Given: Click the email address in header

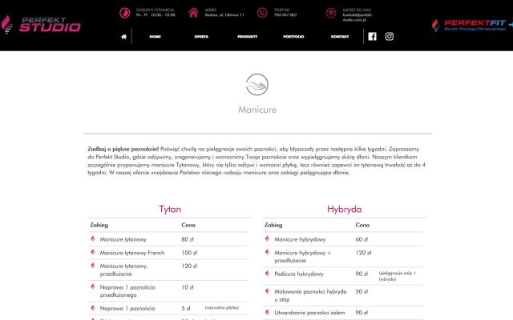Looking at the screenshot, I should [x=360, y=16].
